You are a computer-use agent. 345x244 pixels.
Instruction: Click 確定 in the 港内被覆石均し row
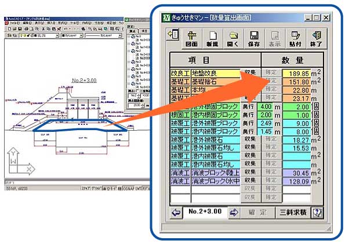tap(271, 164)
